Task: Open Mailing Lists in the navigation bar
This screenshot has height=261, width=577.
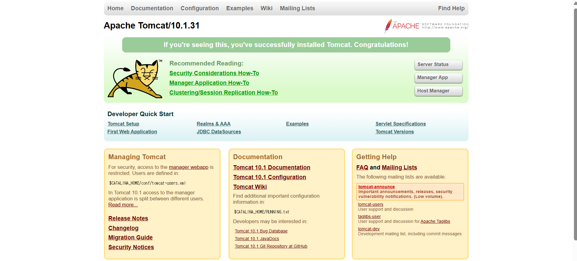Action: point(297,8)
